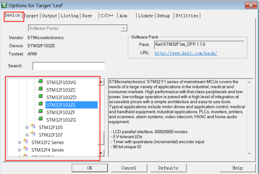The image size is (259, 174).
Task: Open the keil.com/pack URL link
Action: click(x=186, y=53)
